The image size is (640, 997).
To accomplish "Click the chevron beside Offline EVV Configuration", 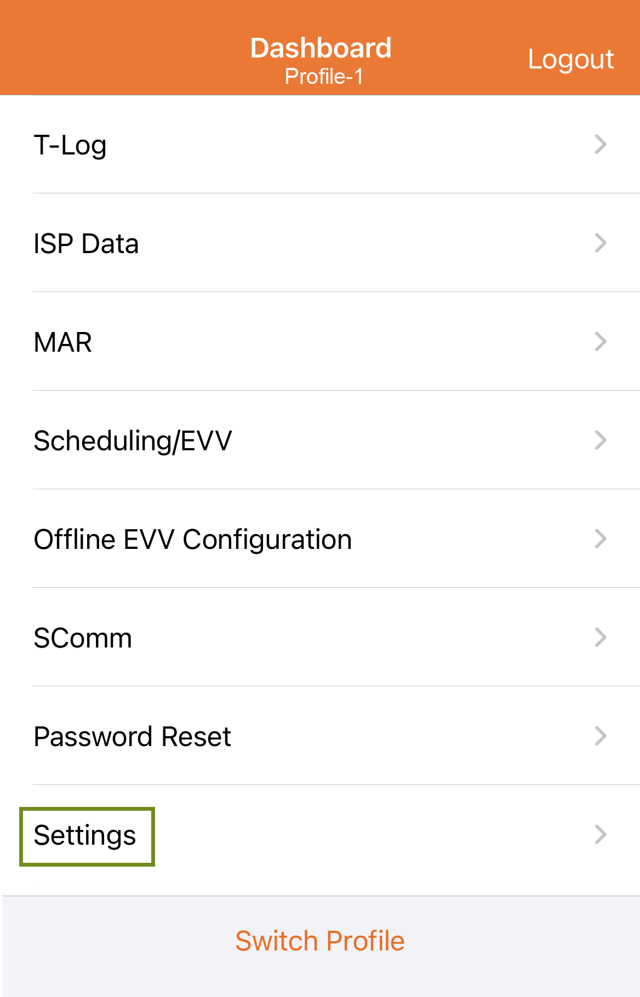I will tap(602, 538).
